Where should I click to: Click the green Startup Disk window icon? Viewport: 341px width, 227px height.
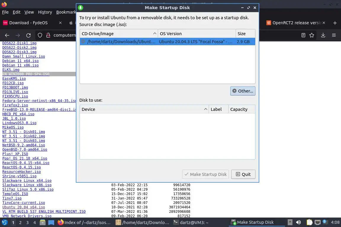(x=81, y=8)
